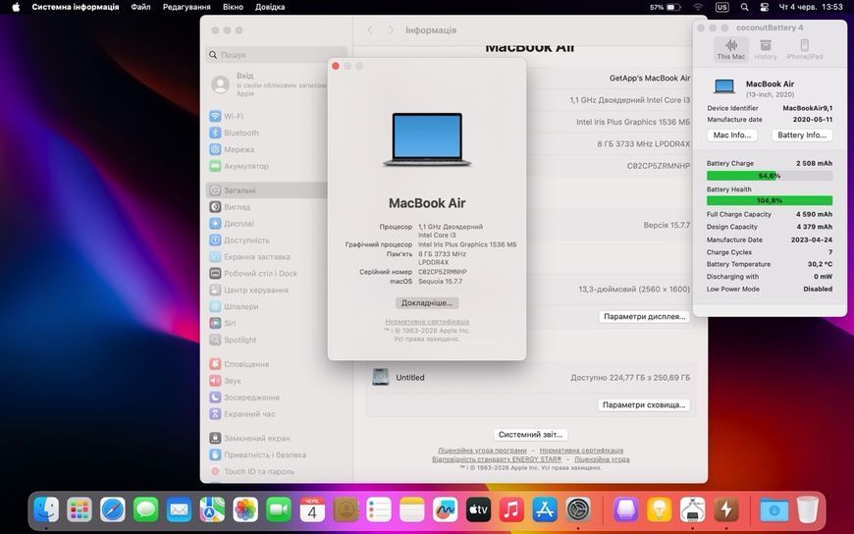Click the Charge Cycles value row
The height and width of the screenshot is (534, 854).
(x=769, y=252)
